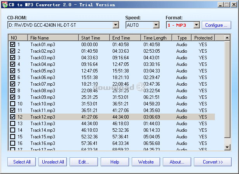The width and height of the screenshot is (239, 174).
Task: Click the Unselect All button
Action: pyautogui.click(x=53, y=162)
